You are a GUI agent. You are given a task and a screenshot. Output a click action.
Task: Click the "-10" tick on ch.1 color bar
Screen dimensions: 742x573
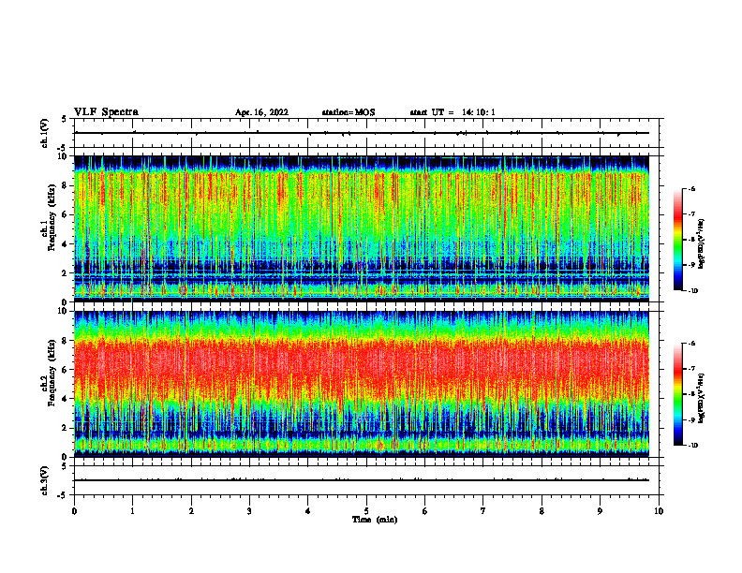693,291
